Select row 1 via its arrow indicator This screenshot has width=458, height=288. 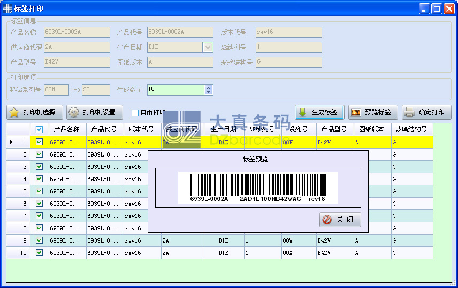coord(11,142)
